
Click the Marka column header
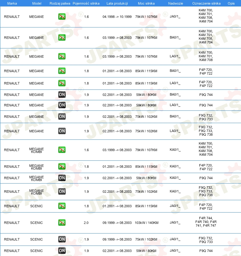point(12,3)
